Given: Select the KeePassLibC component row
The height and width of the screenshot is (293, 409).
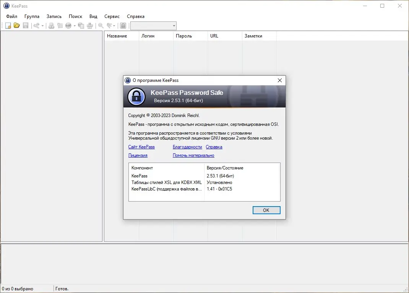Looking at the screenshot, I should coord(204,189).
